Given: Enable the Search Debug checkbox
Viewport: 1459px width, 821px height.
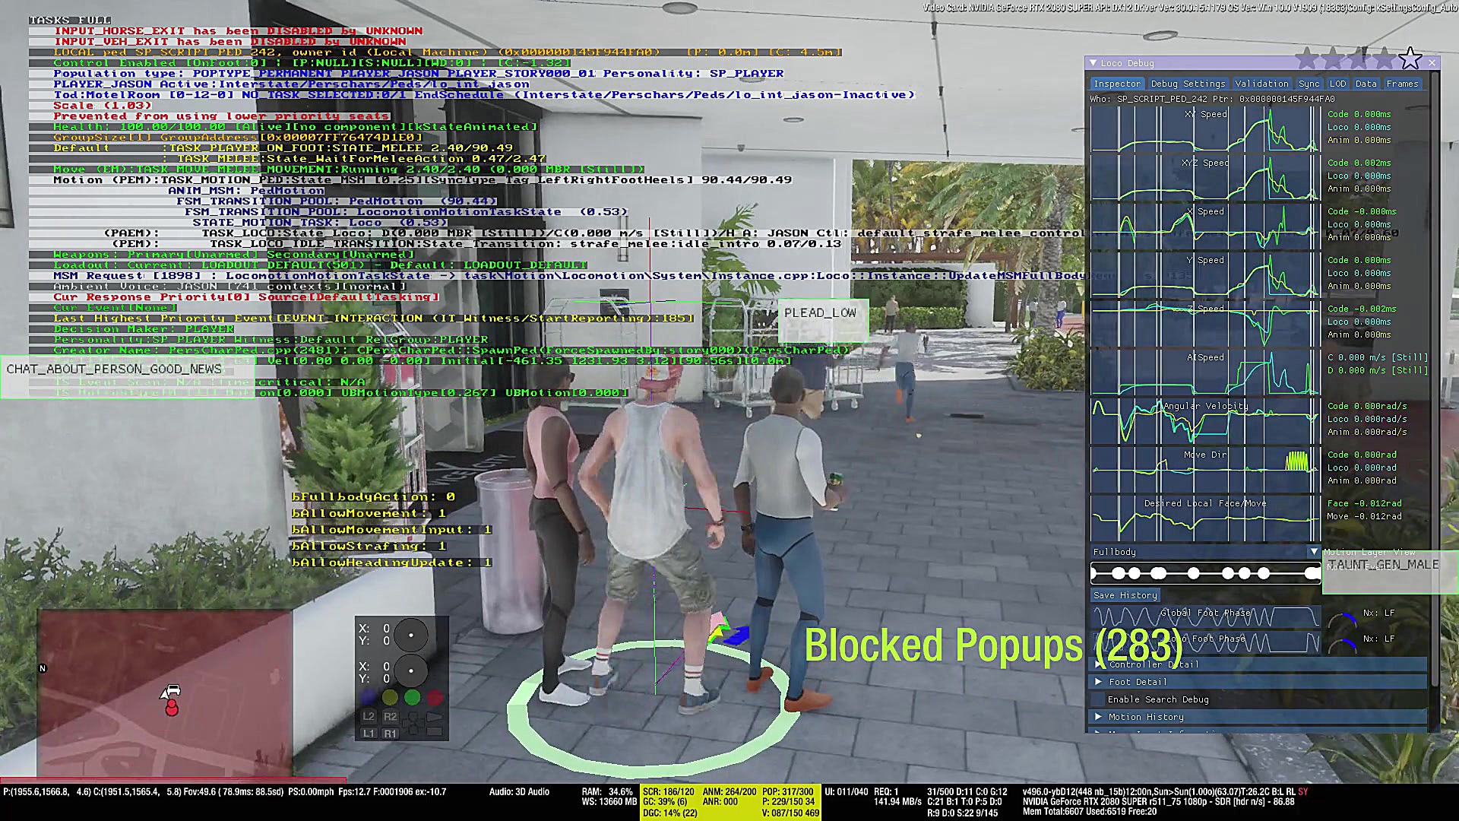Looking at the screenshot, I should pos(1098,699).
